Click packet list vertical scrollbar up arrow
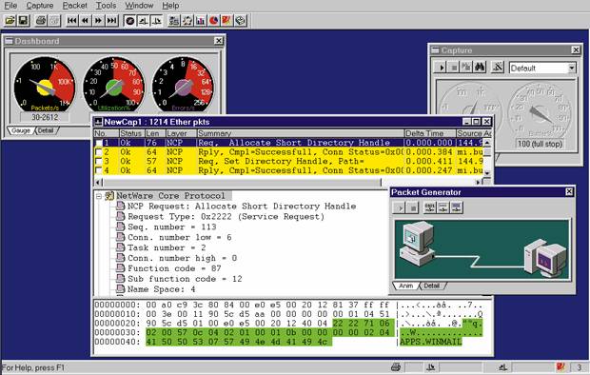590x375 pixels. pos(487,143)
